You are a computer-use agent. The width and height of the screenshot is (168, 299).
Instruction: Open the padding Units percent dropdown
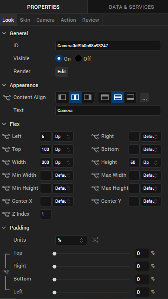click(x=71, y=240)
